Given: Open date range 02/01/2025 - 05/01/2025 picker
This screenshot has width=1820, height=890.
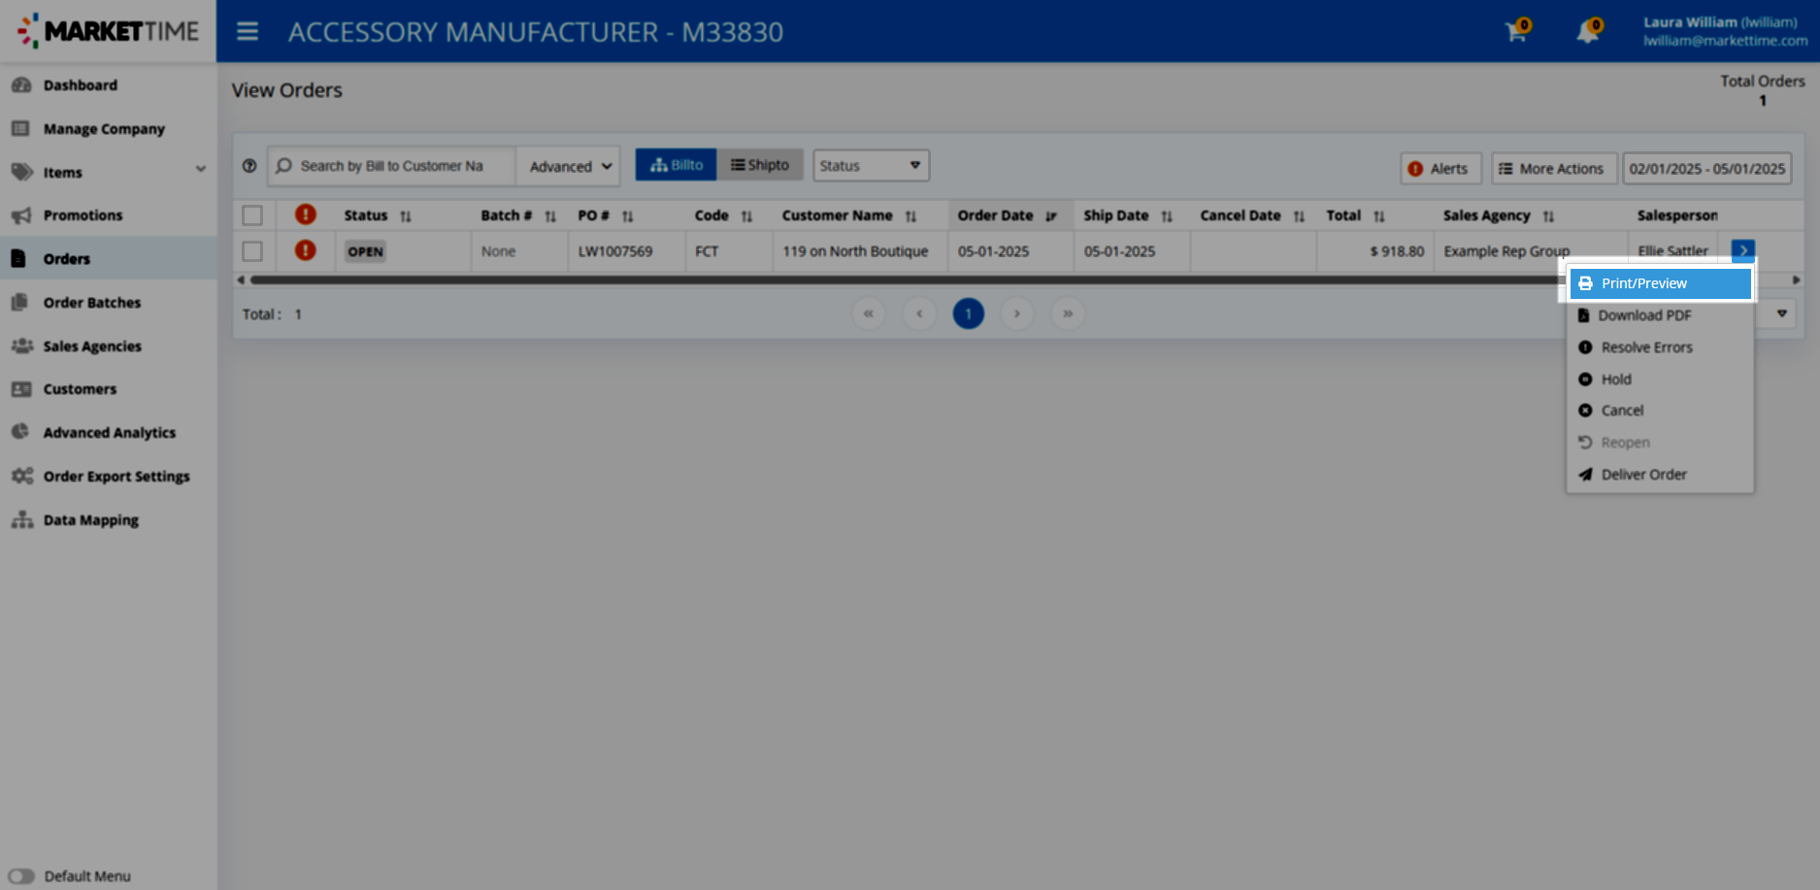Looking at the screenshot, I should click(1706, 168).
